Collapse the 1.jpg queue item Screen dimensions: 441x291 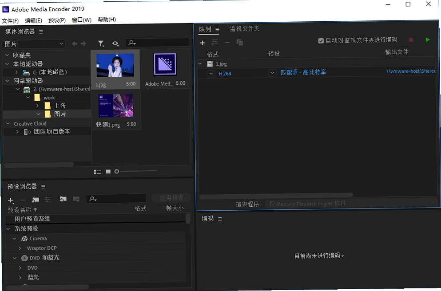[x=200, y=64]
